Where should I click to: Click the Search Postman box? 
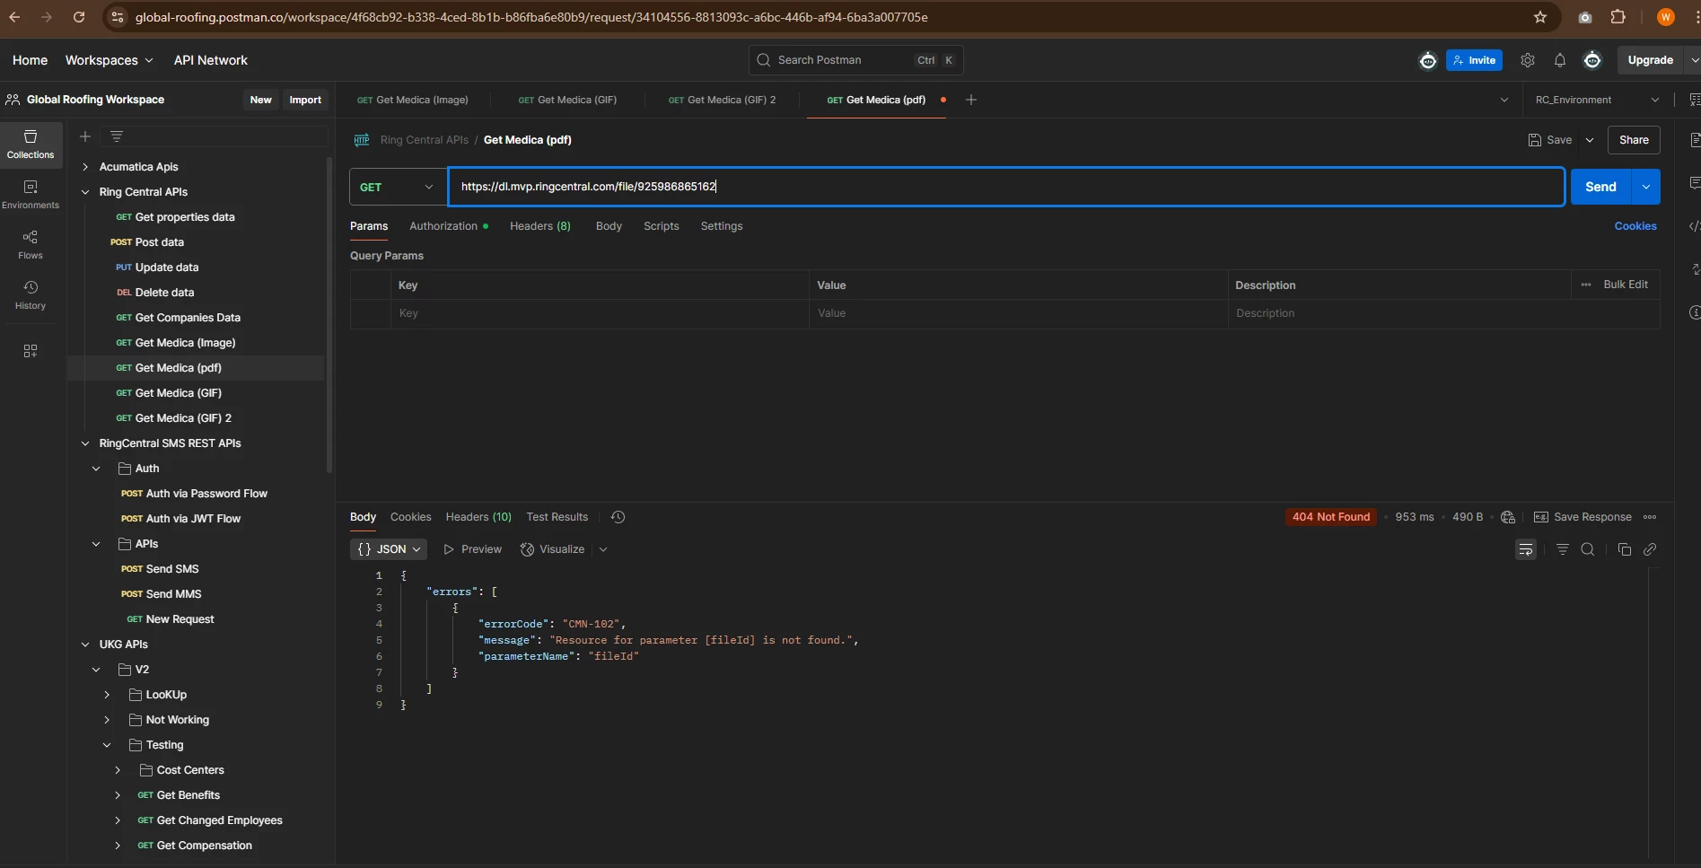click(x=855, y=60)
